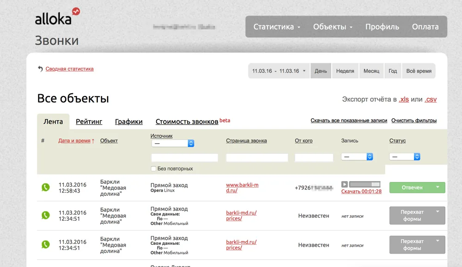Sort by От кого column

pyautogui.click(x=304, y=140)
